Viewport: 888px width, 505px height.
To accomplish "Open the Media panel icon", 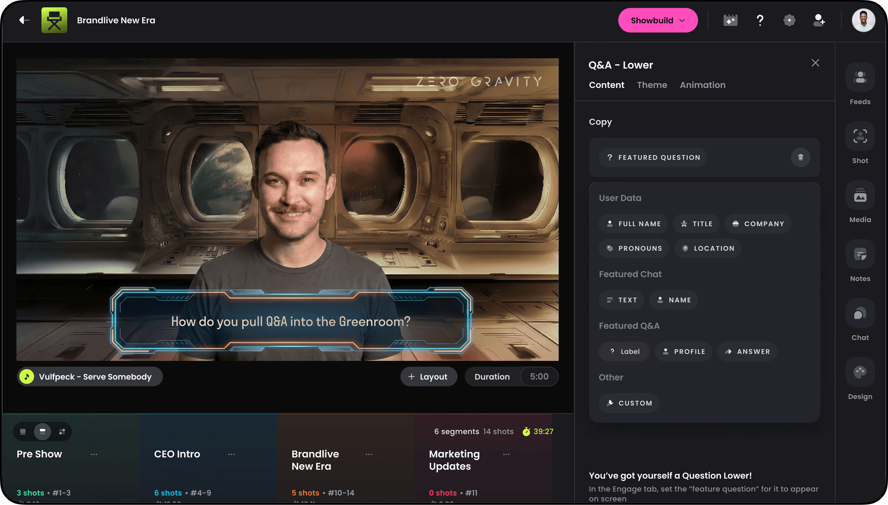I will (860, 195).
